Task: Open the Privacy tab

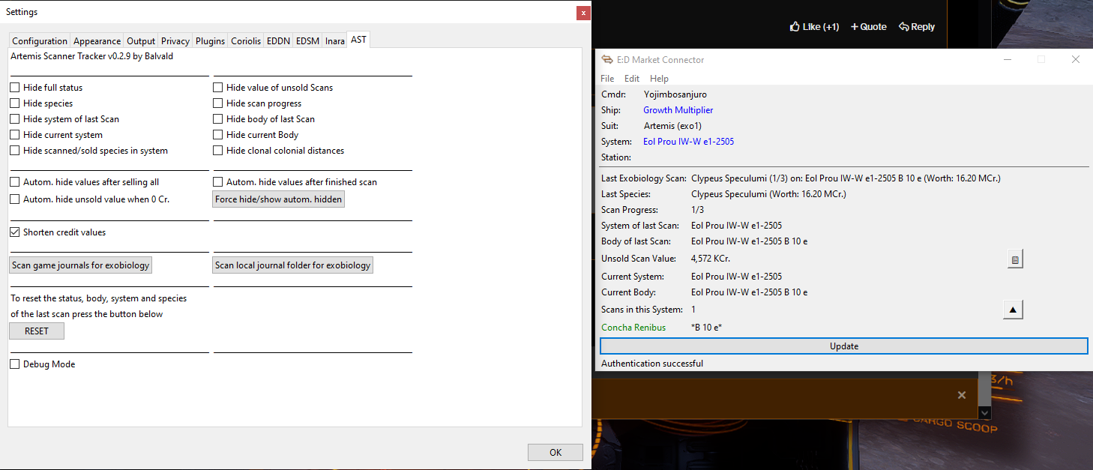Action: [175, 41]
